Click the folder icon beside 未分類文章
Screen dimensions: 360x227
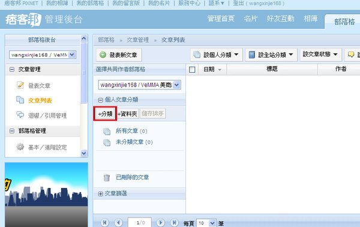pos(107,142)
